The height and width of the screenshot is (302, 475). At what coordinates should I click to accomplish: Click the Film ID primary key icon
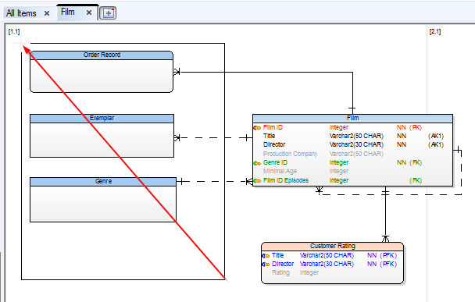tap(257, 128)
